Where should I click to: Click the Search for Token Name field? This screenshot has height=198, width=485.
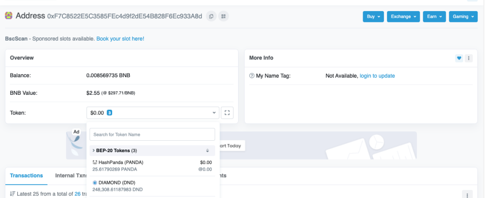pyautogui.click(x=152, y=134)
